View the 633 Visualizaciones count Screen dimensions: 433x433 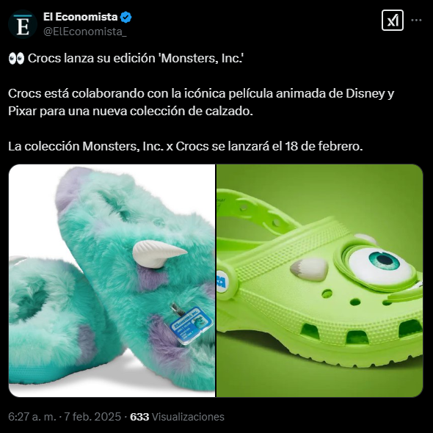(177, 416)
